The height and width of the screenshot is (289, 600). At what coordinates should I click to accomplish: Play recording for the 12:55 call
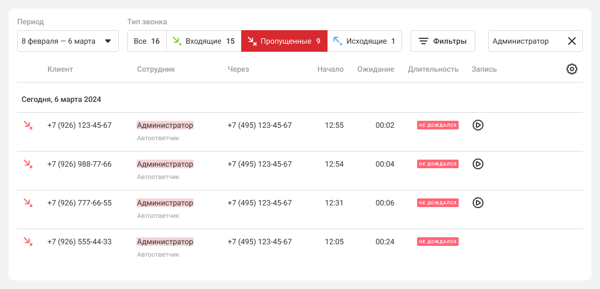point(478,125)
